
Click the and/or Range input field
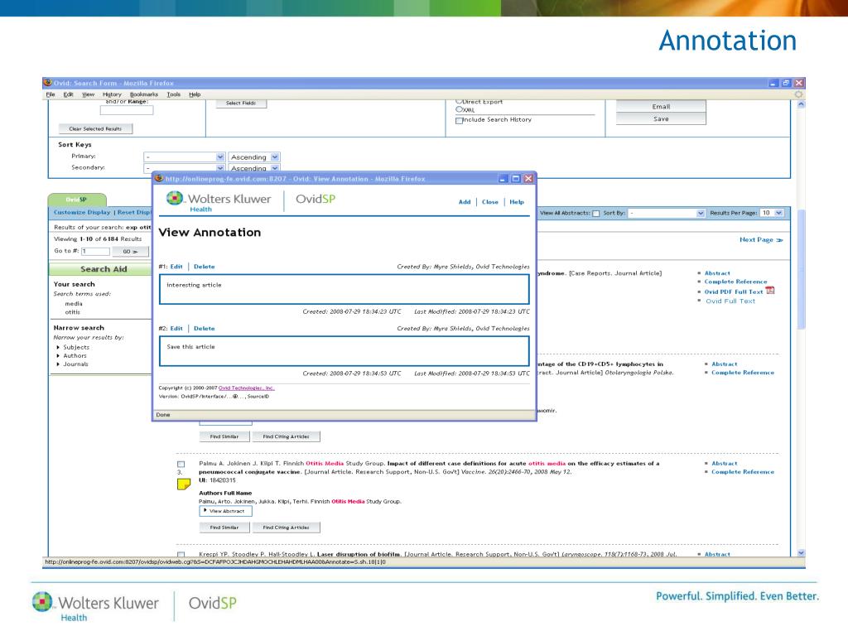click(127, 110)
